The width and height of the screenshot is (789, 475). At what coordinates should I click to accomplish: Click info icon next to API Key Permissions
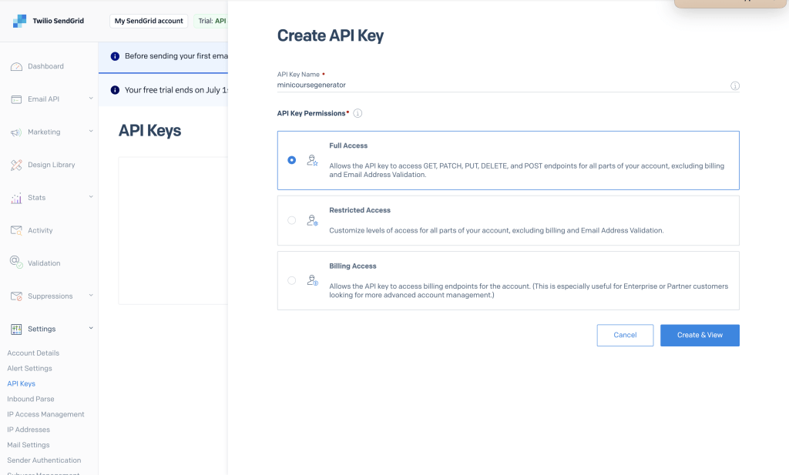click(358, 113)
